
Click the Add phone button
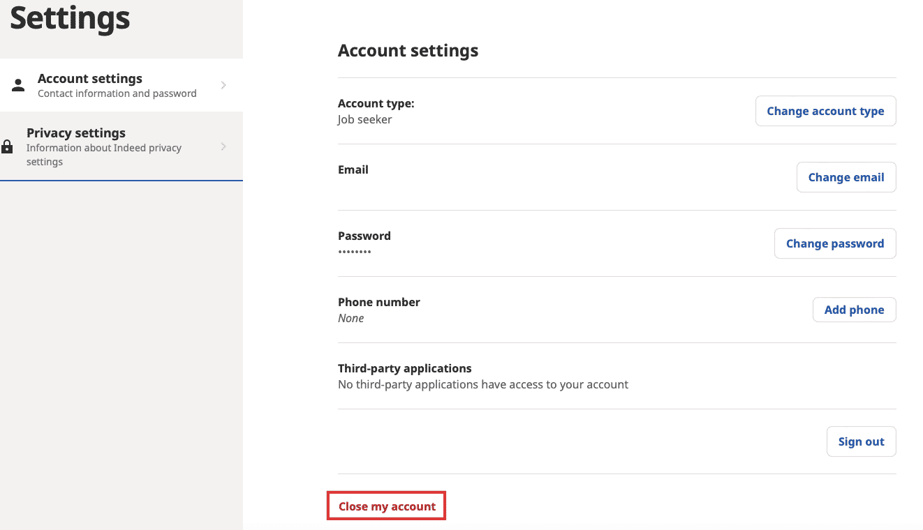click(854, 310)
